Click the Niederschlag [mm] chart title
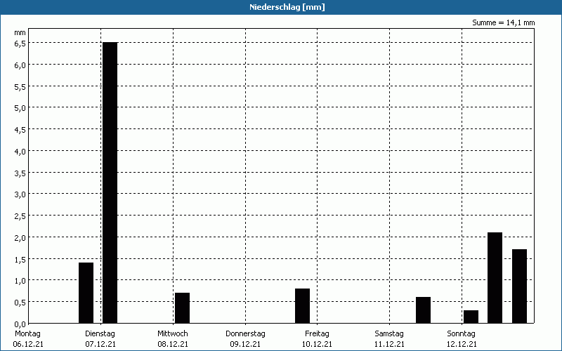The image size is (562, 351). [287, 7]
